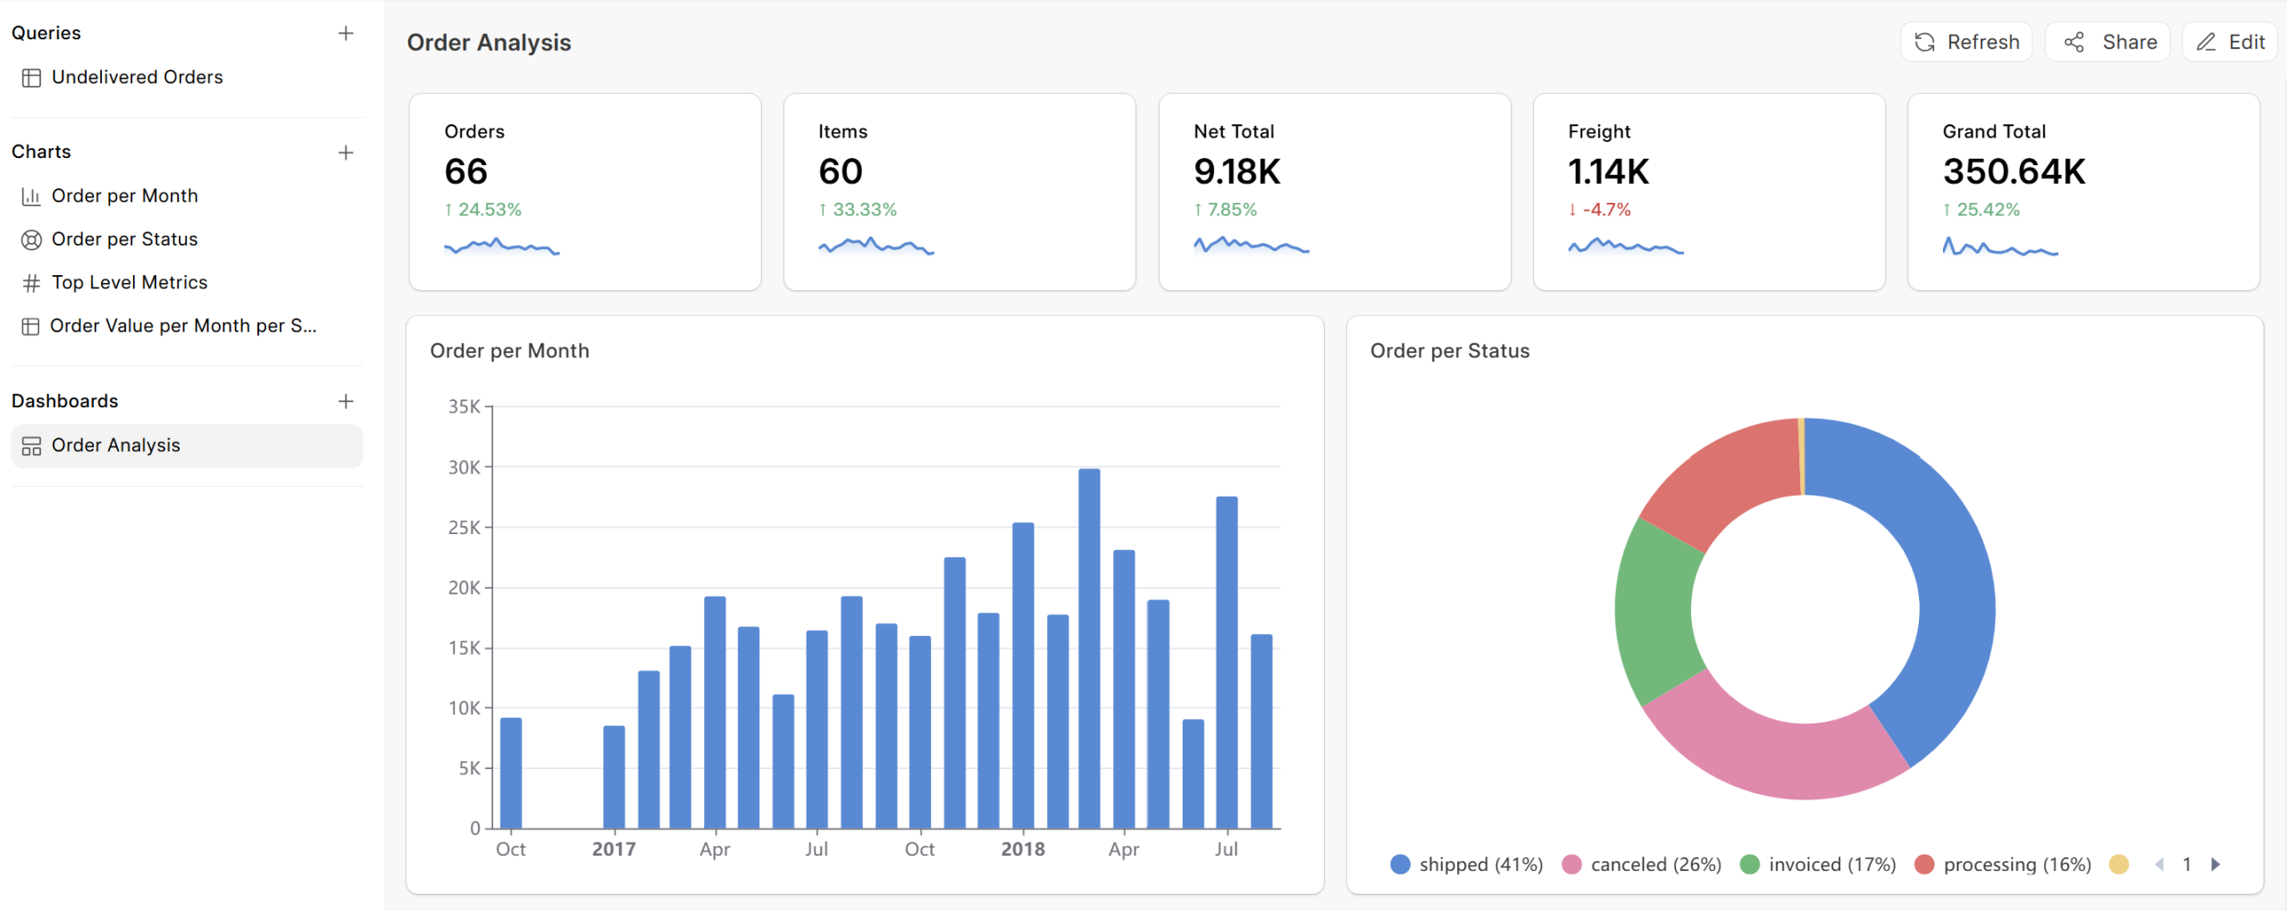
Task: Go to previous legend page arrow
Action: [2159, 865]
